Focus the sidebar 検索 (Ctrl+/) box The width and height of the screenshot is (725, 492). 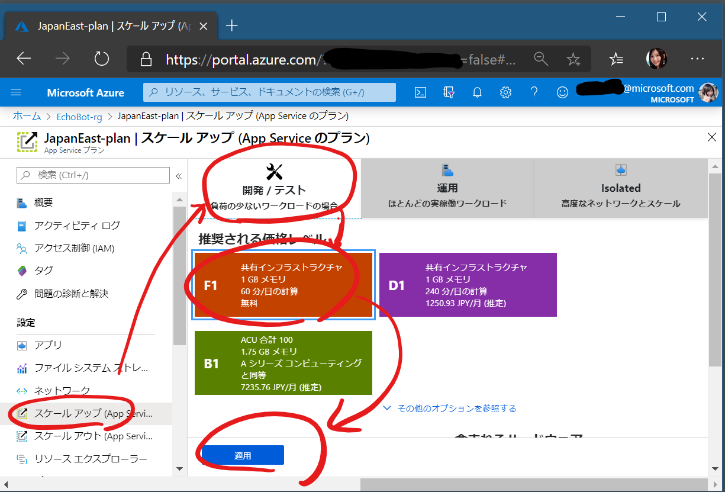pyautogui.click(x=93, y=175)
